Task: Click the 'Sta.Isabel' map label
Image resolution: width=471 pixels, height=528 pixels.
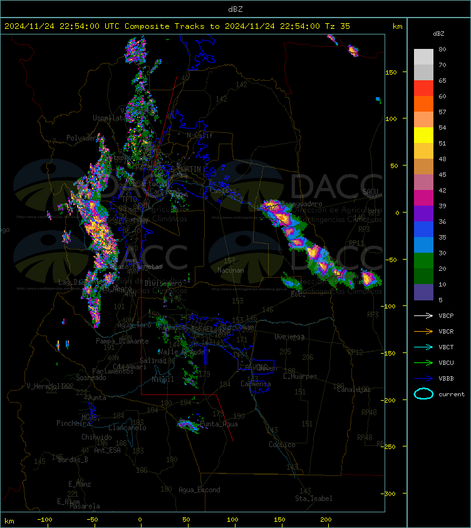Action: [x=314, y=499]
